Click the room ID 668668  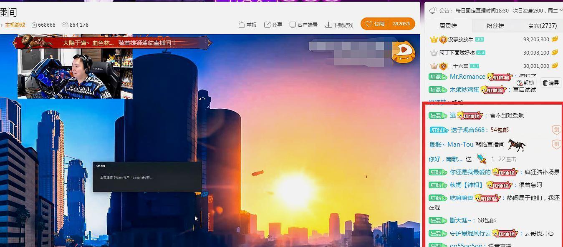(x=47, y=25)
